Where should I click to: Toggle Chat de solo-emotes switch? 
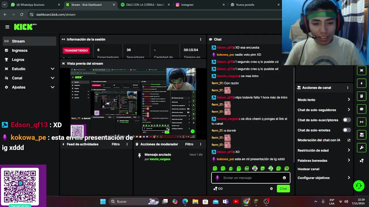click(x=347, y=130)
